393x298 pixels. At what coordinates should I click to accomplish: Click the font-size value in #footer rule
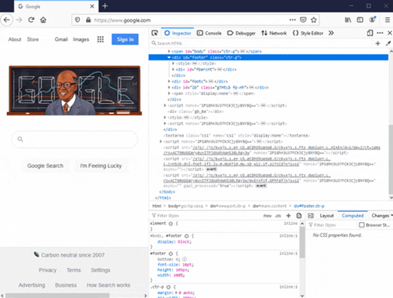(x=187, y=265)
